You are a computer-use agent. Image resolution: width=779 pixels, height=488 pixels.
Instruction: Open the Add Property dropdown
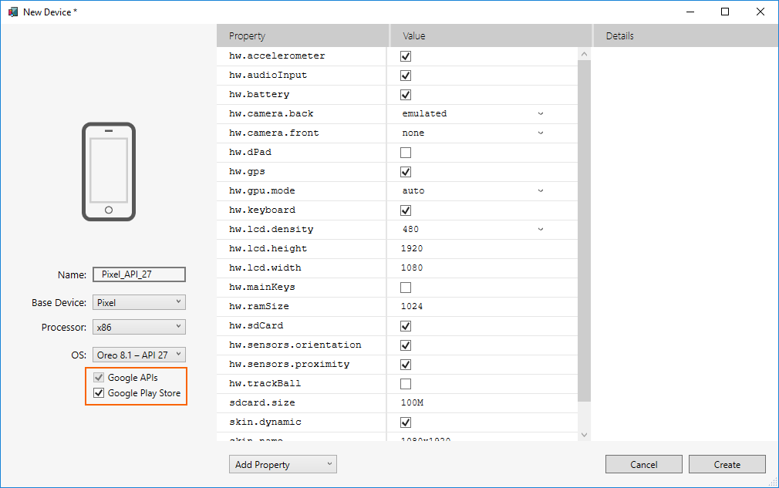tap(282, 465)
